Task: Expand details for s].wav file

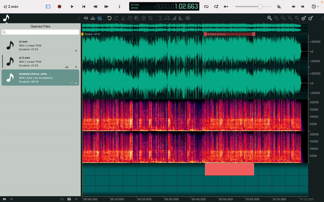Action: 76,51
